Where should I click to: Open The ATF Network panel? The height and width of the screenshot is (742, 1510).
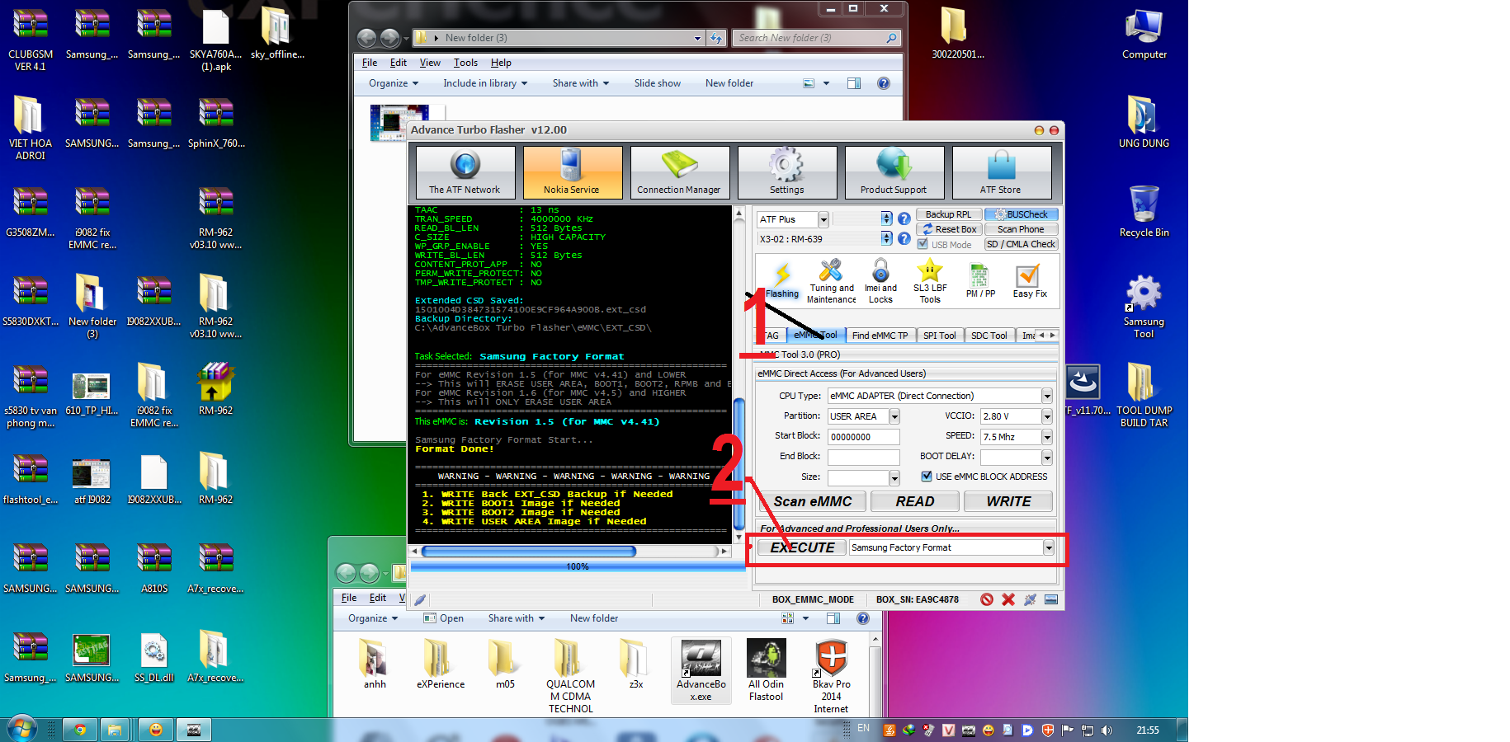465,172
